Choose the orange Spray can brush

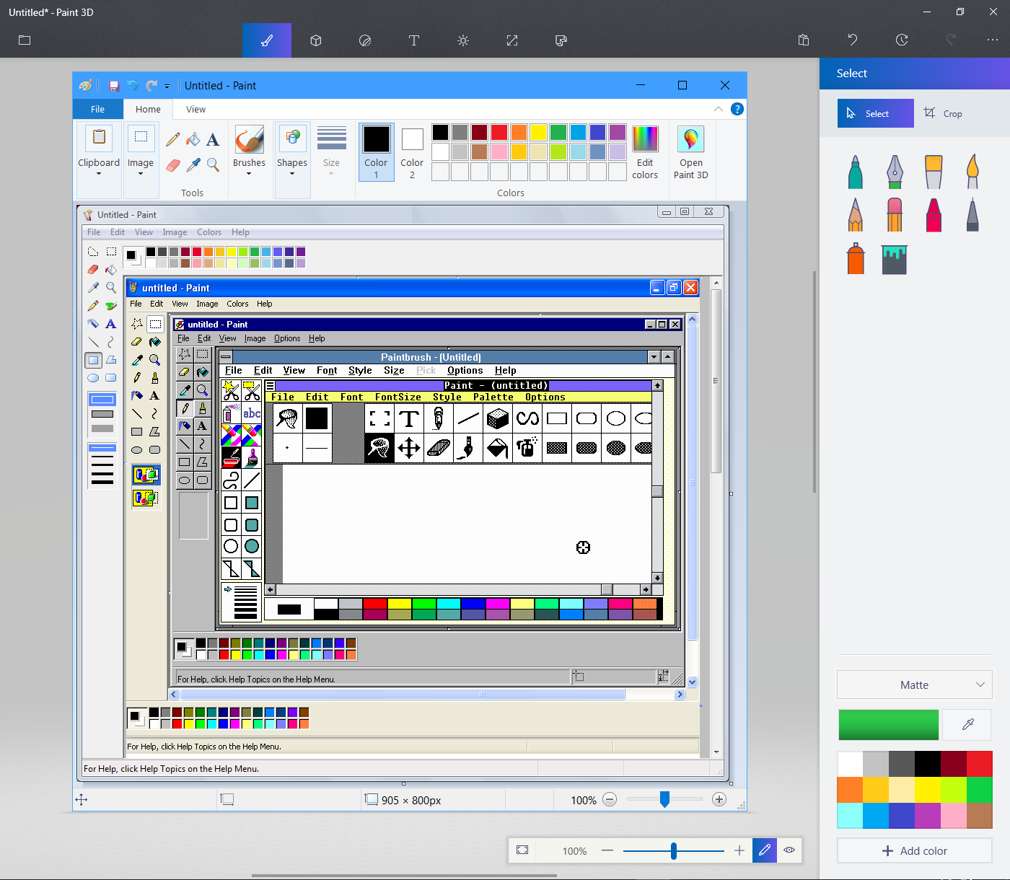pyautogui.click(x=856, y=258)
